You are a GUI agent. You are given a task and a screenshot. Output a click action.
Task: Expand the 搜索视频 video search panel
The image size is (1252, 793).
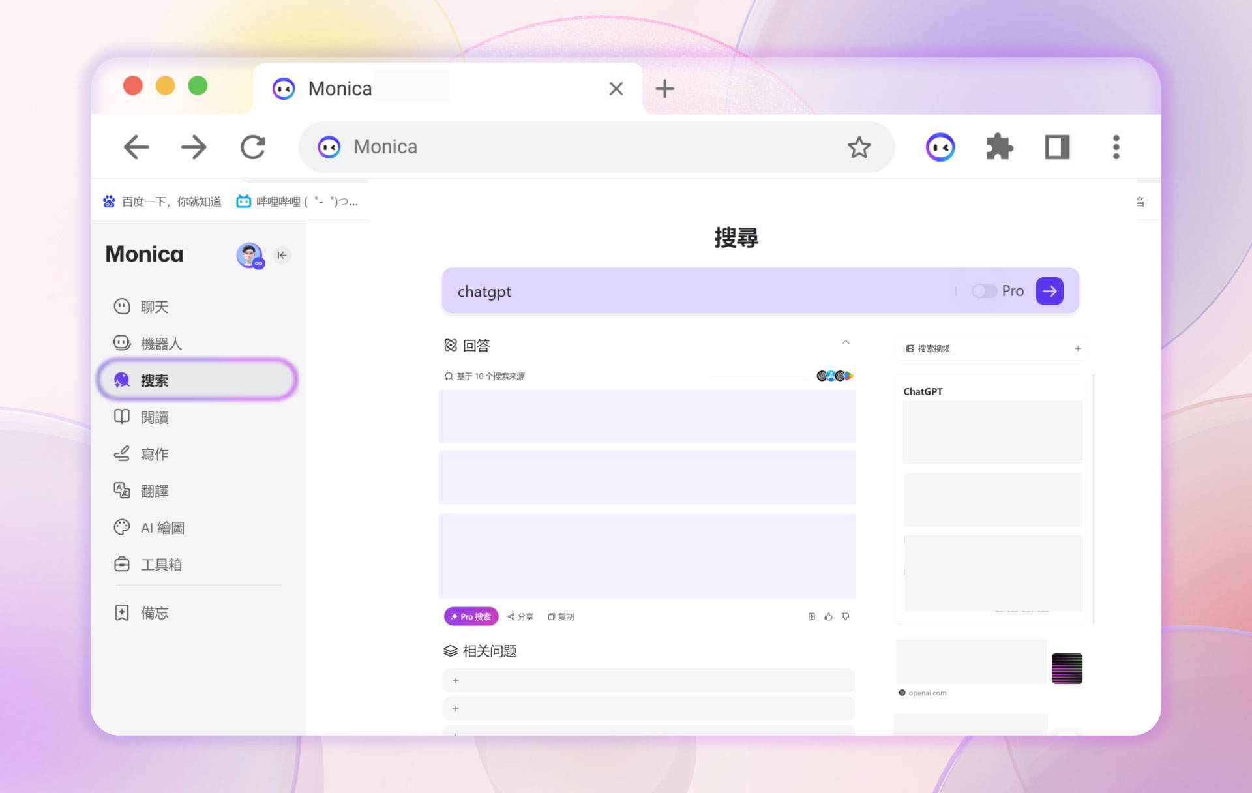click(1078, 348)
